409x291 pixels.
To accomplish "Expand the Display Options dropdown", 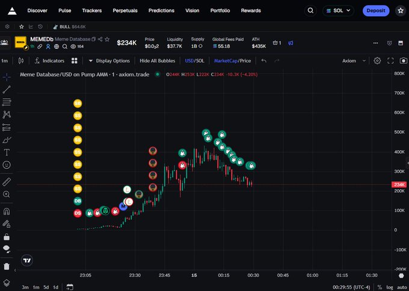I will click(x=109, y=61).
